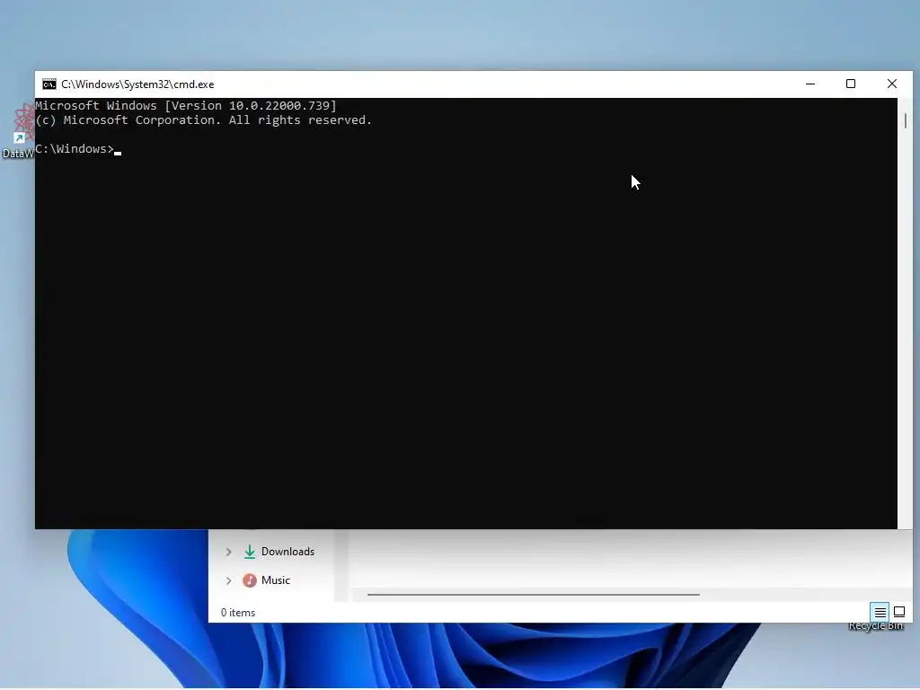This screenshot has width=920, height=690.
Task: Click the command prompt line C:\Windows>
Action: (x=75, y=149)
